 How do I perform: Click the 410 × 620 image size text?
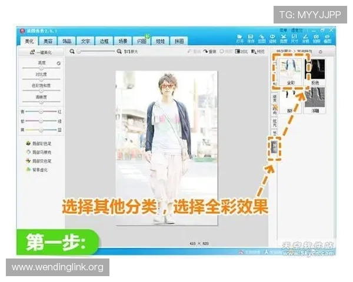pyautogui.click(x=199, y=243)
